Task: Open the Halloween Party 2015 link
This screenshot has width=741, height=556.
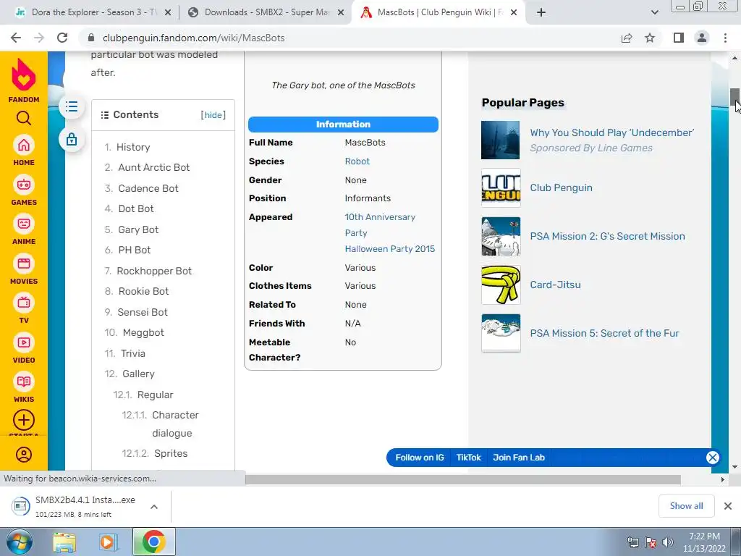Action: 390,249
